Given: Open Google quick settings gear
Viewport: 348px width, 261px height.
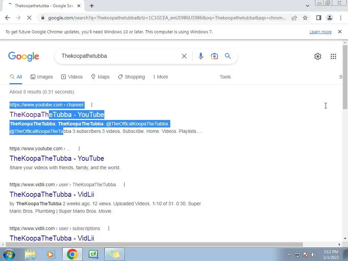Looking at the screenshot, I should (x=318, y=56).
